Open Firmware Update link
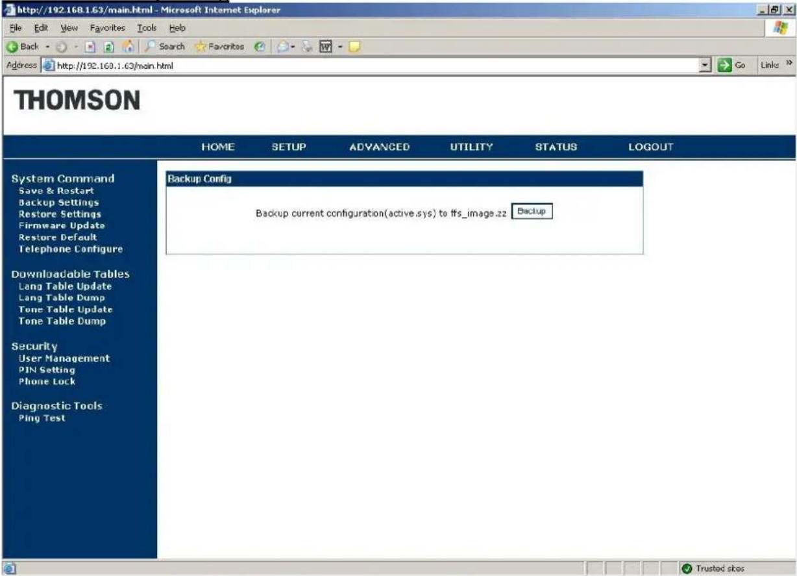 coord(62,226)
